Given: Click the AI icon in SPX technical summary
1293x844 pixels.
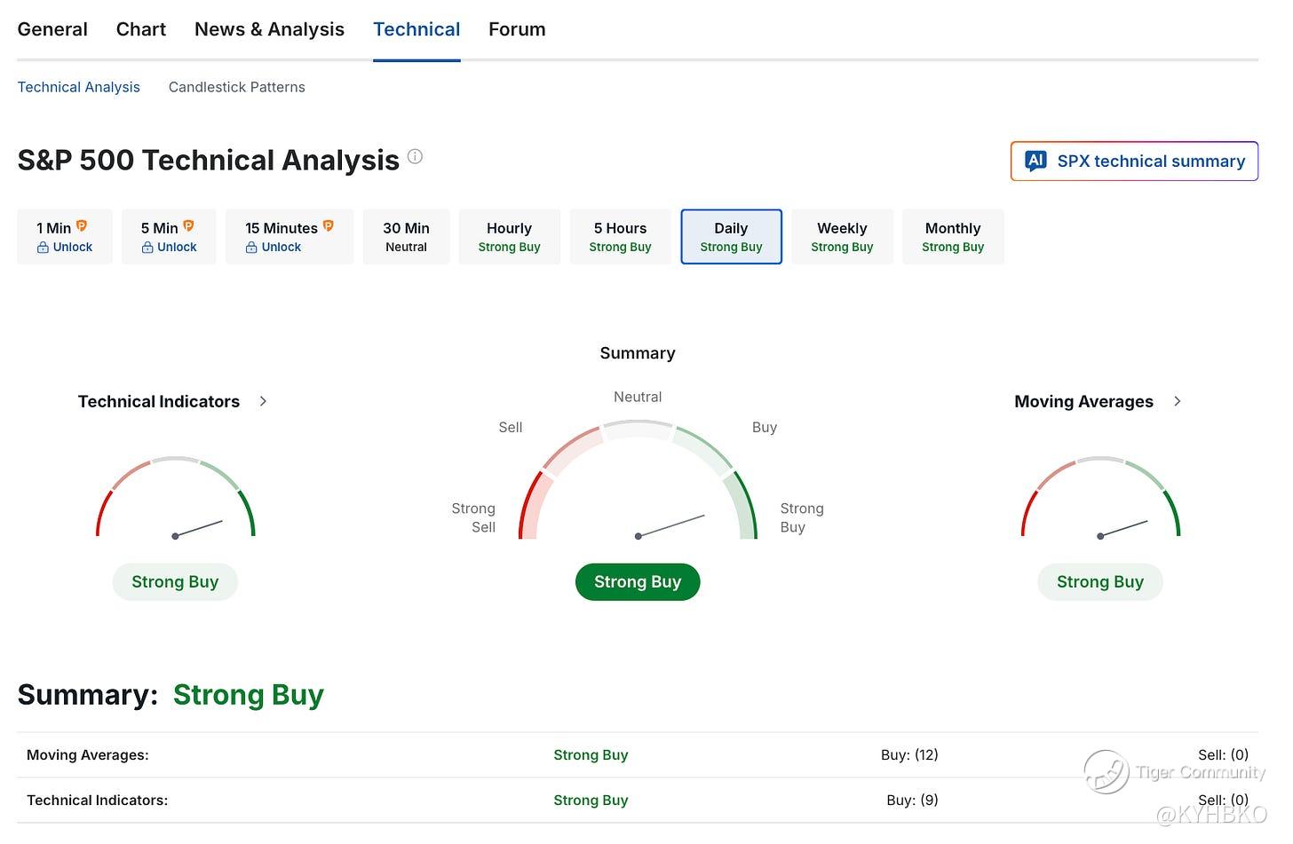Looking at the screenshot, I should point(1035,161).
